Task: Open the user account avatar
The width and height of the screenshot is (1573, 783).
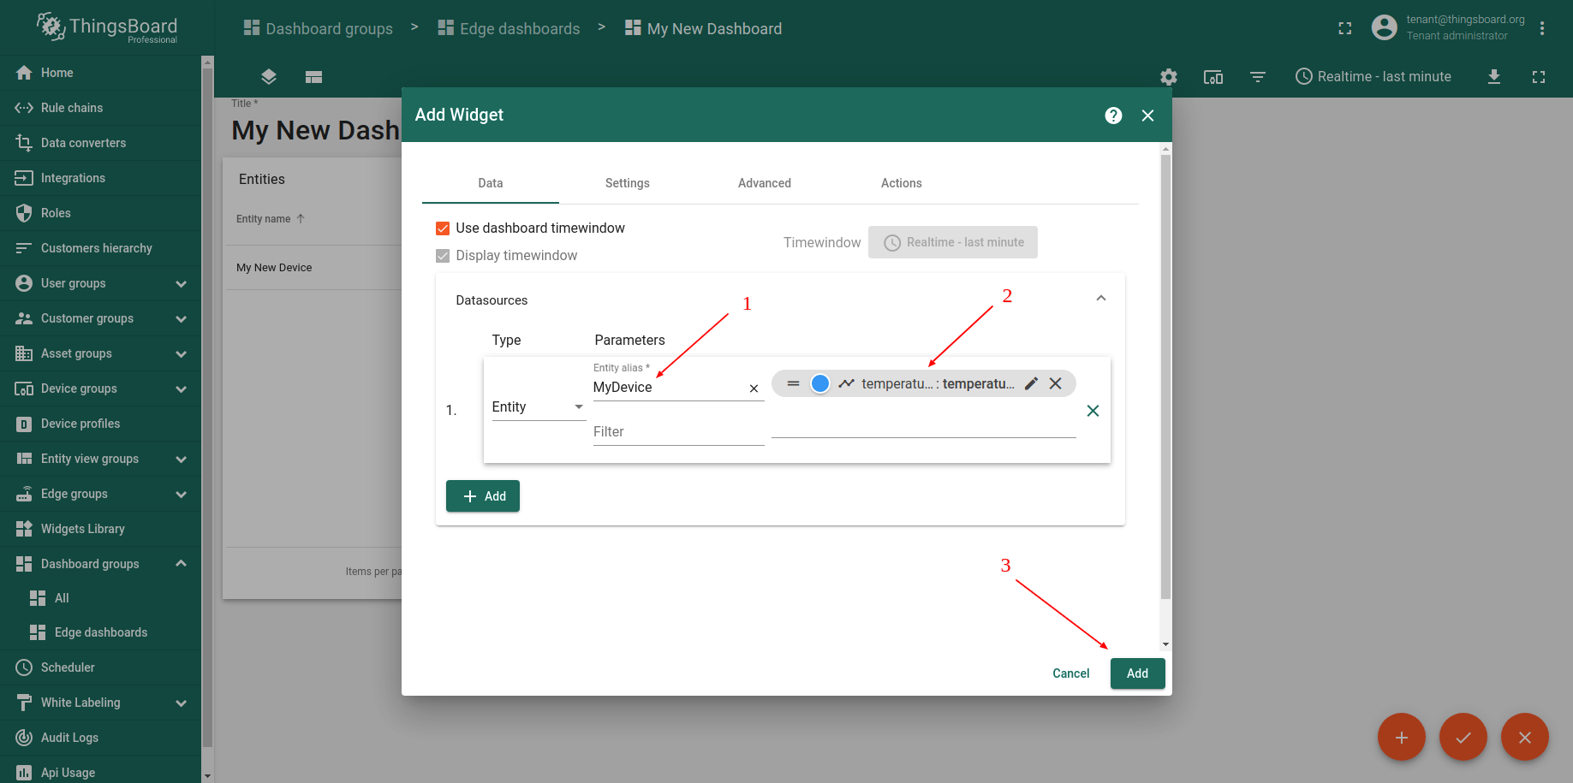Action: point(1384,27)
